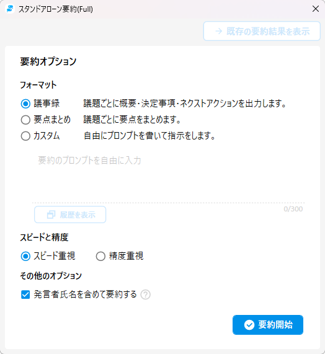Click the help question mark icon

coord(146,294)
